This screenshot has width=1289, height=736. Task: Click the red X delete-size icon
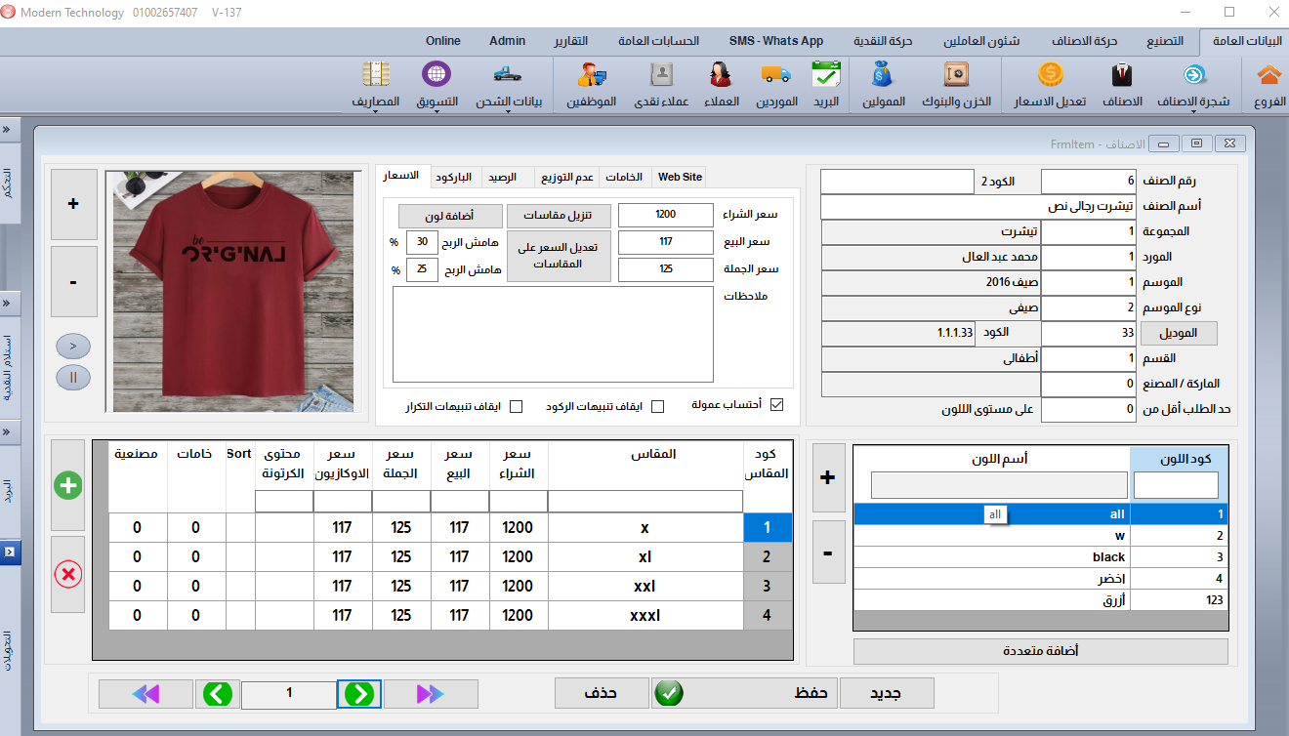coord(67,574)
